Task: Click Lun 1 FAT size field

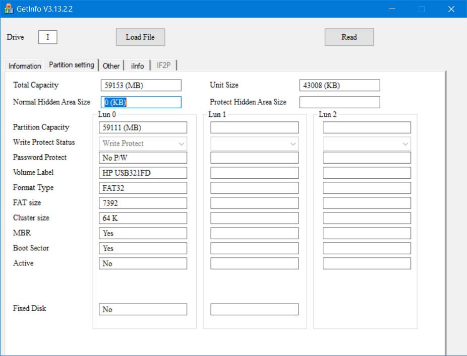Action: click(254, 203)
